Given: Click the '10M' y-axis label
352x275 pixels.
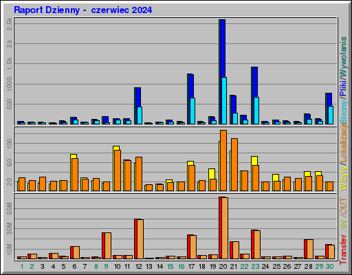Looking at the screenshot, I should coord(9,250).
